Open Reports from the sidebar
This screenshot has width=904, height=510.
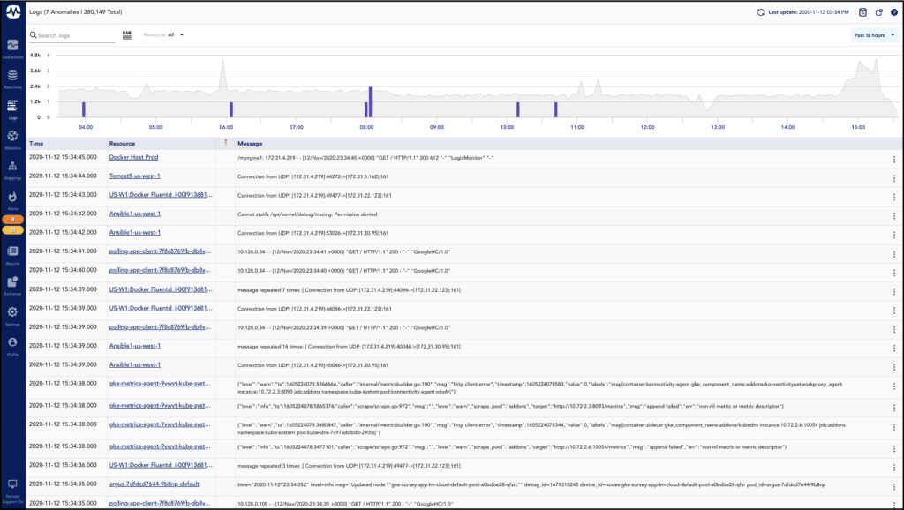coord(12,254)
